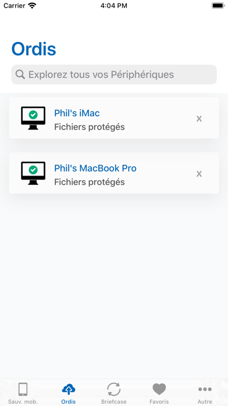The image size is (228, 406).
Task: Switch to the Favoris tab label
Action: [159, 402]
